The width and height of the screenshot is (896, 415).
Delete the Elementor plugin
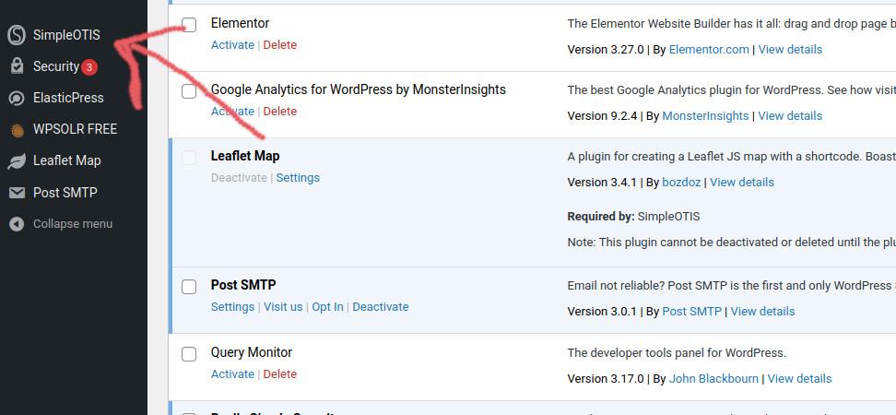tap(280, 45)
